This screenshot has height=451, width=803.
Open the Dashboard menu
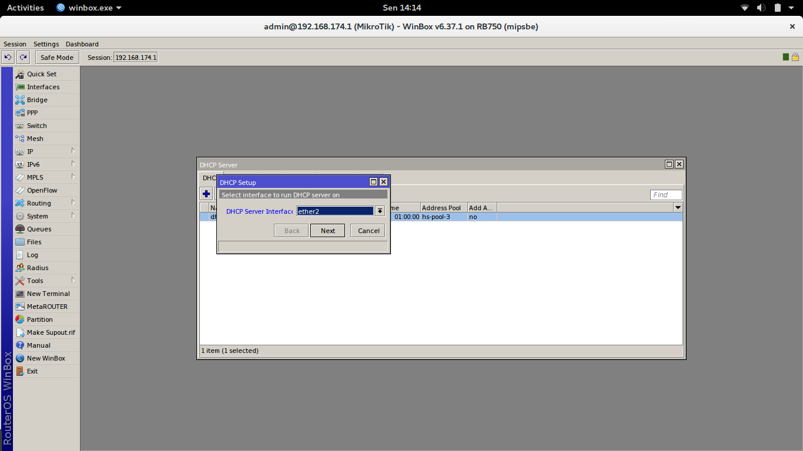tap(82, 44)
